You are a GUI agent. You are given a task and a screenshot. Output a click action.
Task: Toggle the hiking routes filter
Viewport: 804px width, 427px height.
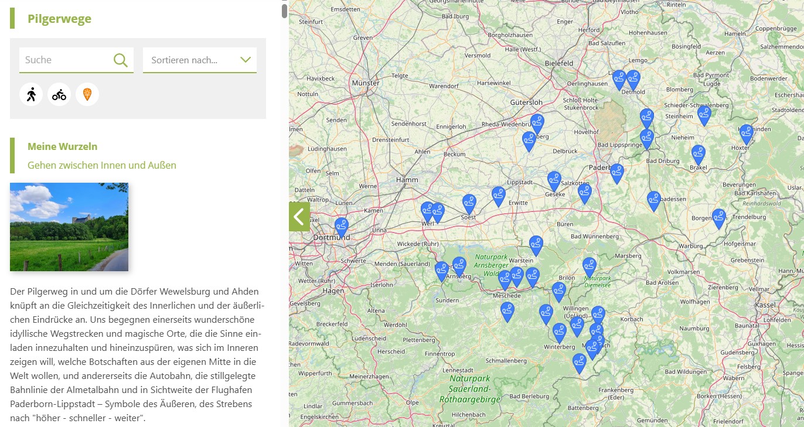click(x=31, y=94)
